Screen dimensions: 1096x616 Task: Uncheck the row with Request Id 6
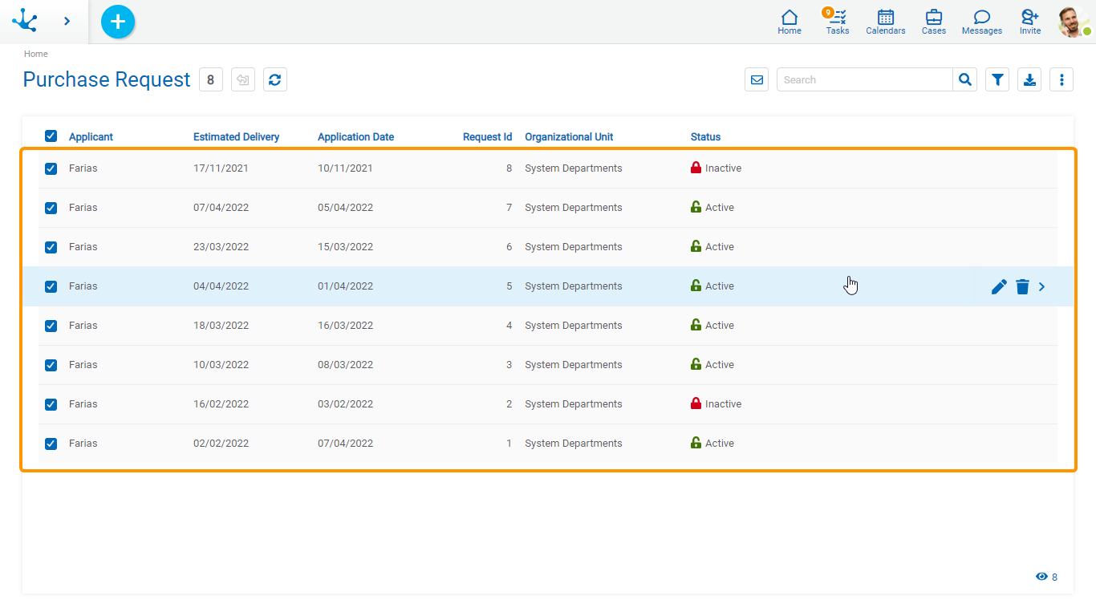click(51, 247)
